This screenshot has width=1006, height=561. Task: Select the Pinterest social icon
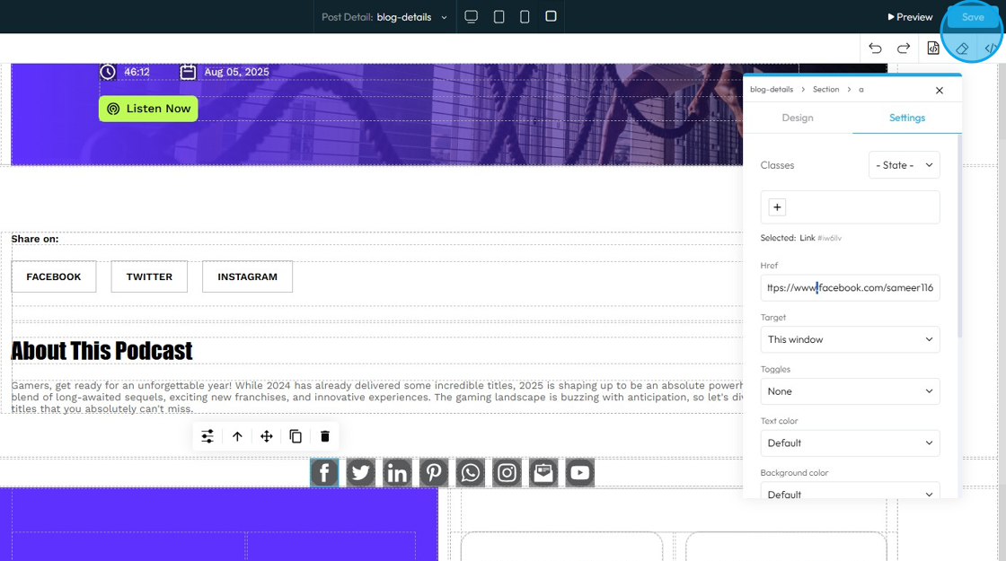[434, 472]
